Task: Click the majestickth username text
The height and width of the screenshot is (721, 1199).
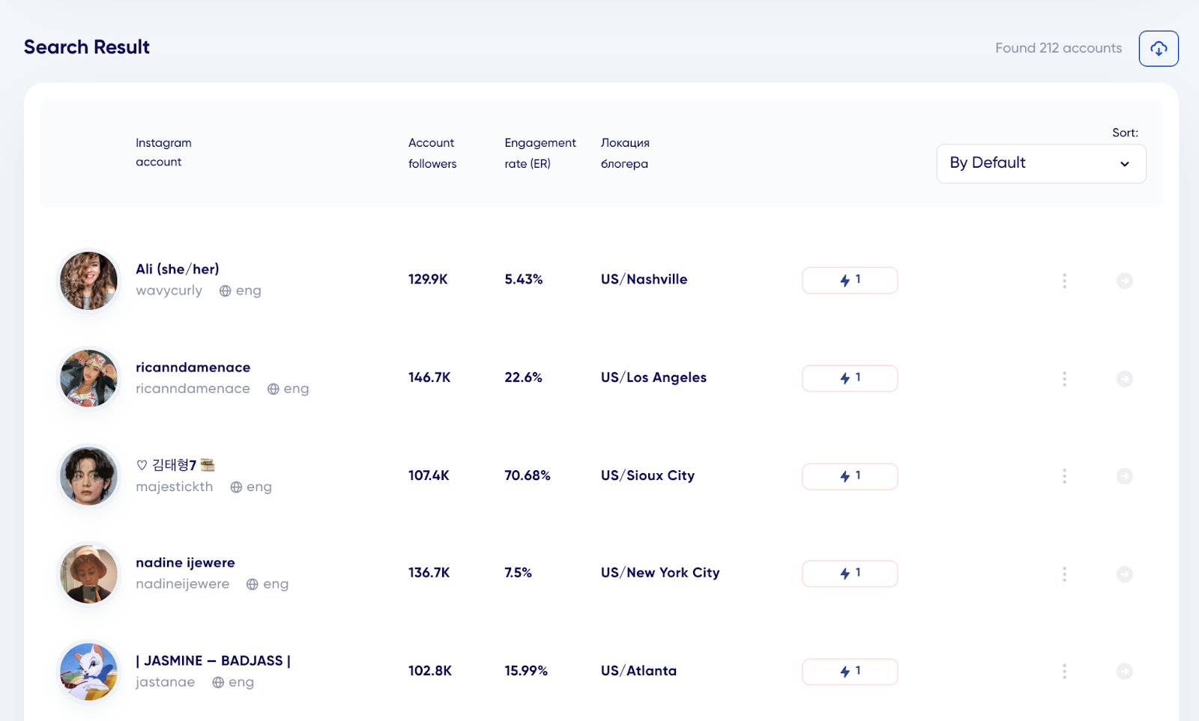Action: point(175,487)
